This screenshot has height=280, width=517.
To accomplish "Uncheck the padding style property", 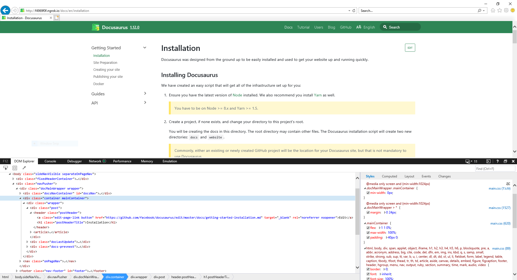I will (x=368, y=237).
